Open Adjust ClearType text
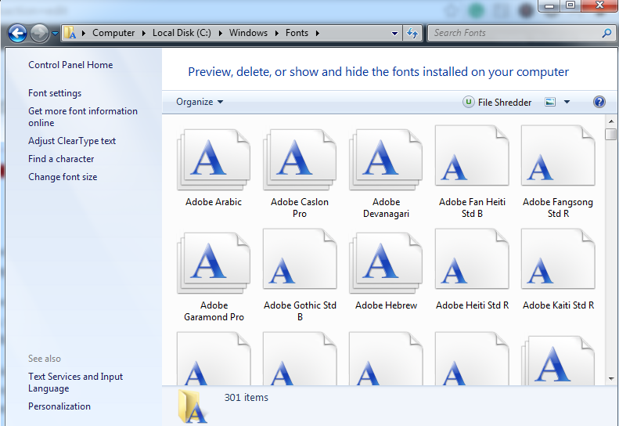Viewport: 619px width, 426px height. coord(72,141)
